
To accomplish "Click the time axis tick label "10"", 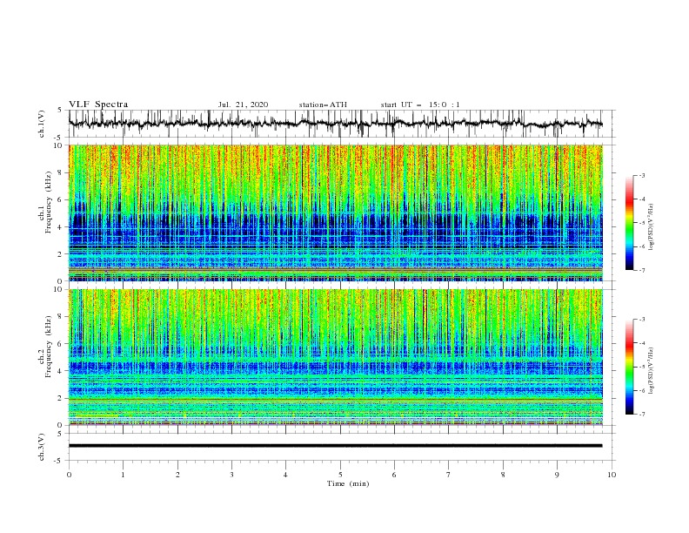I will pyautogui.click(x=612, y=475).
